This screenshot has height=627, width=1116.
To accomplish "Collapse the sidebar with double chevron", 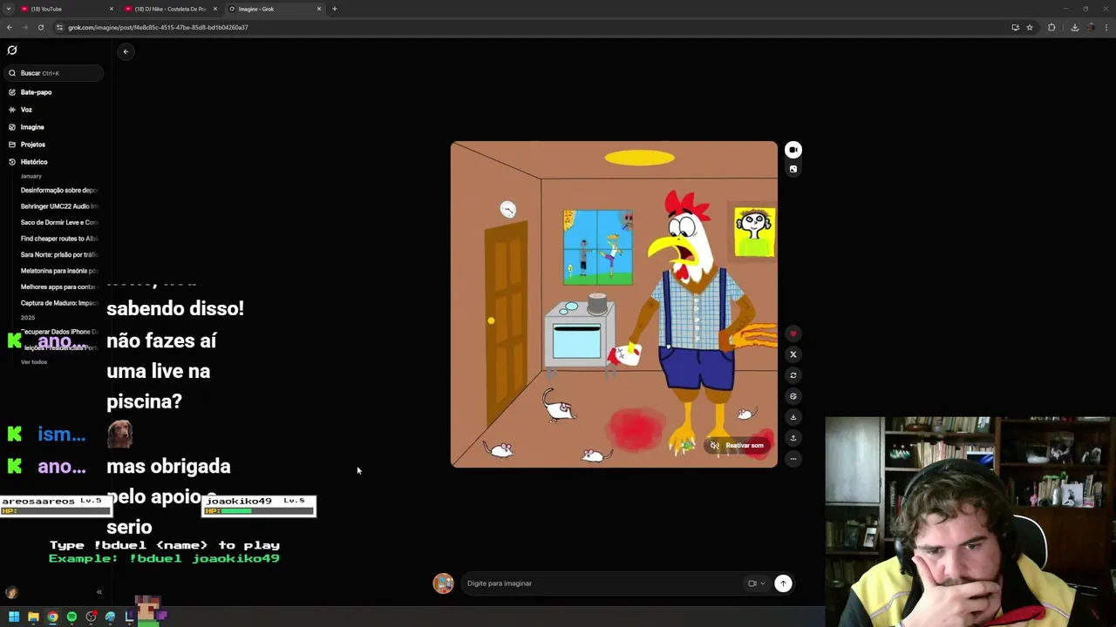I will click(99, 592).
